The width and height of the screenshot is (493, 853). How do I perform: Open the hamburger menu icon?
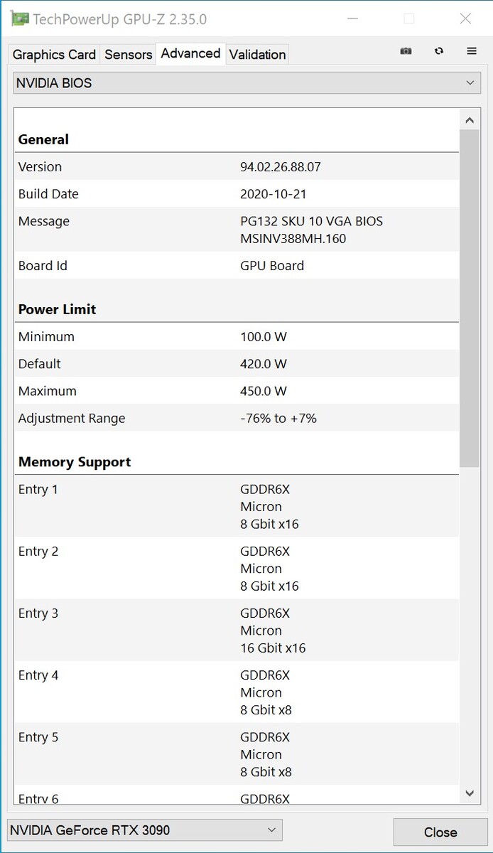(472, 51)
